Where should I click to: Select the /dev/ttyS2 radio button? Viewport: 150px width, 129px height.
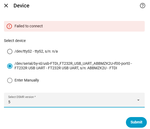click(10, 51)
